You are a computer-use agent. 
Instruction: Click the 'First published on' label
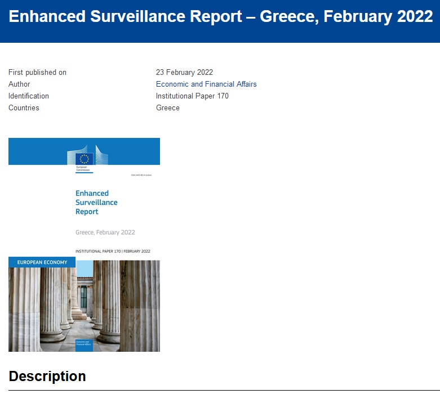pos(37,73)
